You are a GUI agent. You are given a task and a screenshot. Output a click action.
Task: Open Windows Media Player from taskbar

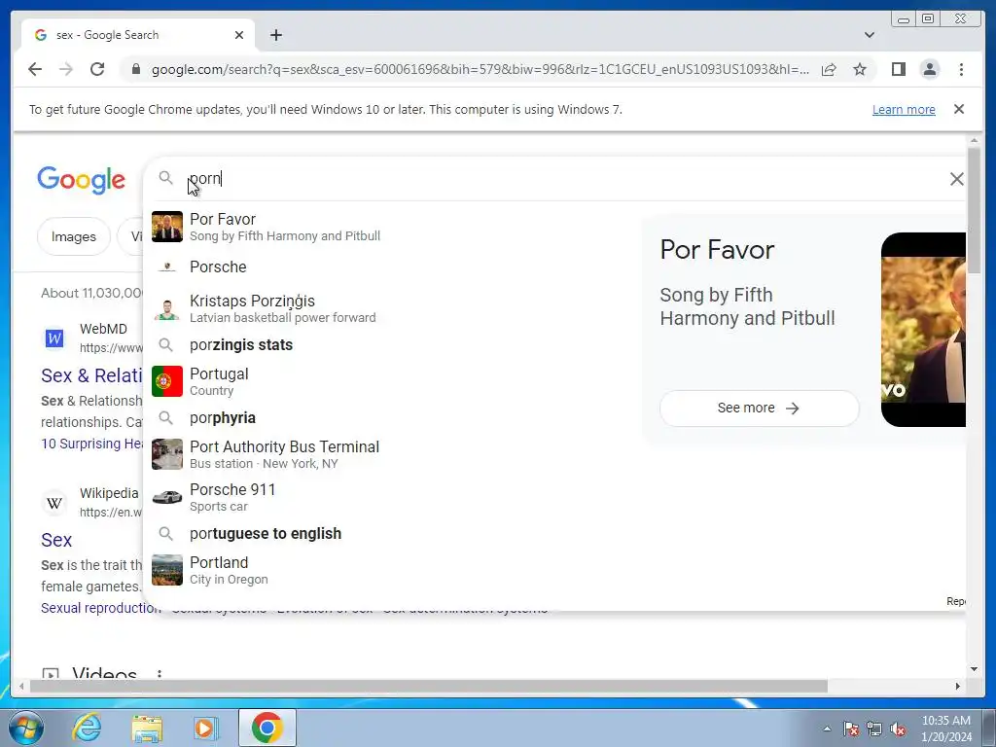coord(205,728)
